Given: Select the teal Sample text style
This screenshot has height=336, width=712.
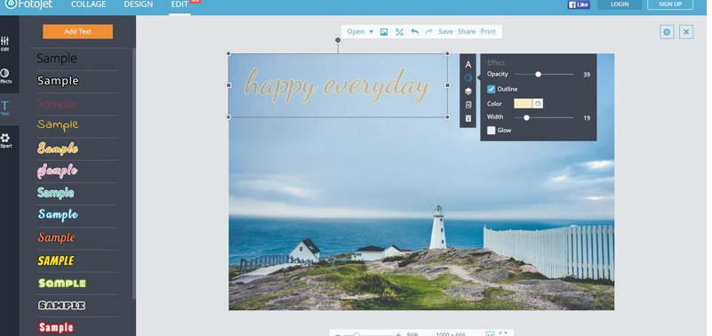Looking at the screenshot, I should tap(55, 193).
